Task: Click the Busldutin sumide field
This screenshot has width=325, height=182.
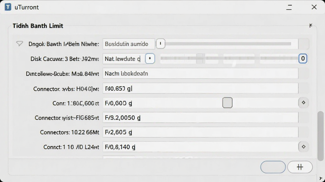Action: (x=129, y=44)
